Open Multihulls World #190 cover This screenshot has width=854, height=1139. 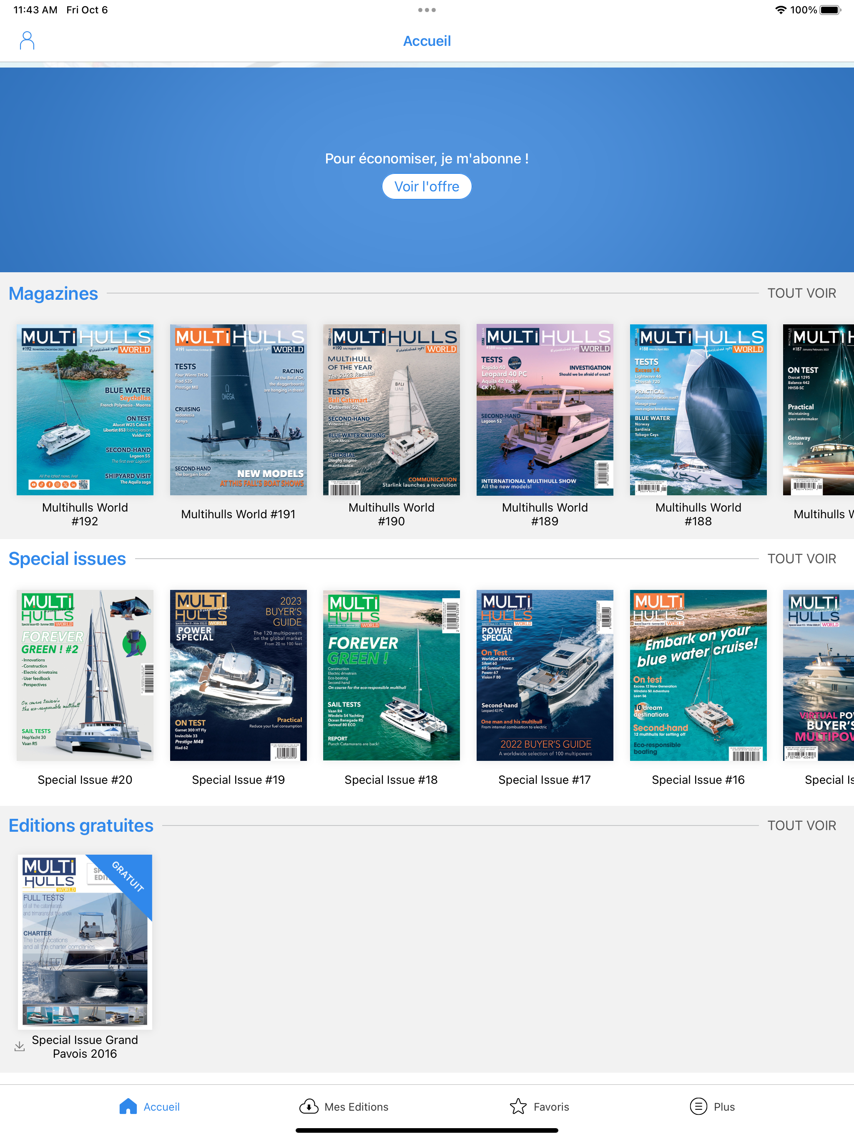click(392, 410)
